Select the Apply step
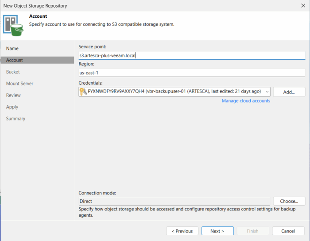Image resolution: width=310 pixels, height=241 pixels. coord(12,107)
